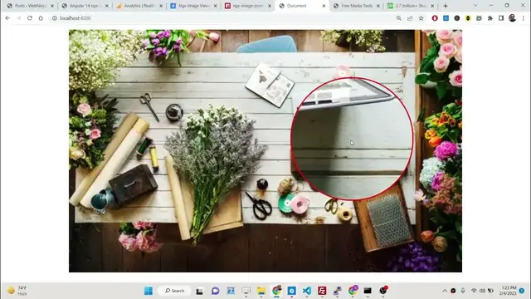Open FileZilla from taskbar
Image resolution: width=531 pixels, height=299 pixels.
point(322,291)
